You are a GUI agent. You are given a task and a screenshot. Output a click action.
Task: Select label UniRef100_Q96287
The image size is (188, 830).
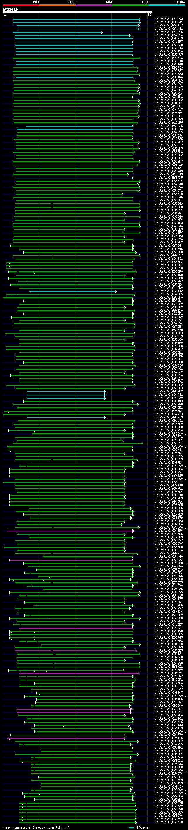tap(169, 800)
